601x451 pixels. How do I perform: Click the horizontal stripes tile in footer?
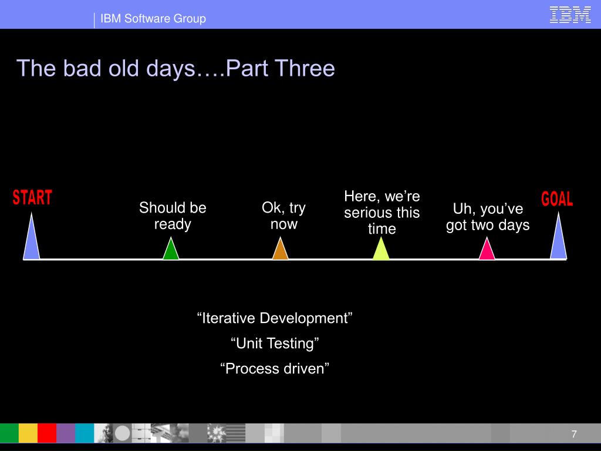[x=236, y=433]
